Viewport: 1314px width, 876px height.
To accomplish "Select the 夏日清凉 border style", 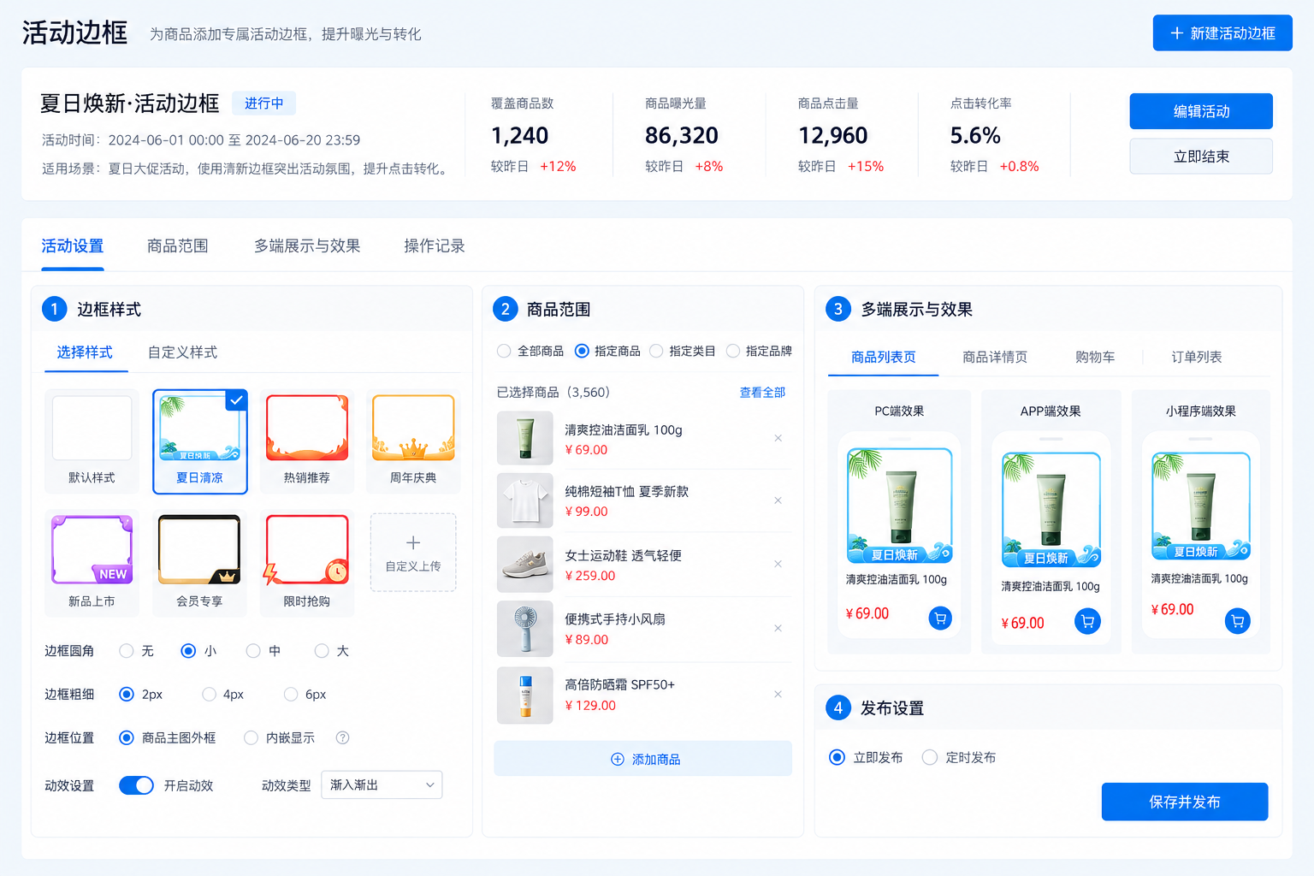I will click(x=199, y=441).
